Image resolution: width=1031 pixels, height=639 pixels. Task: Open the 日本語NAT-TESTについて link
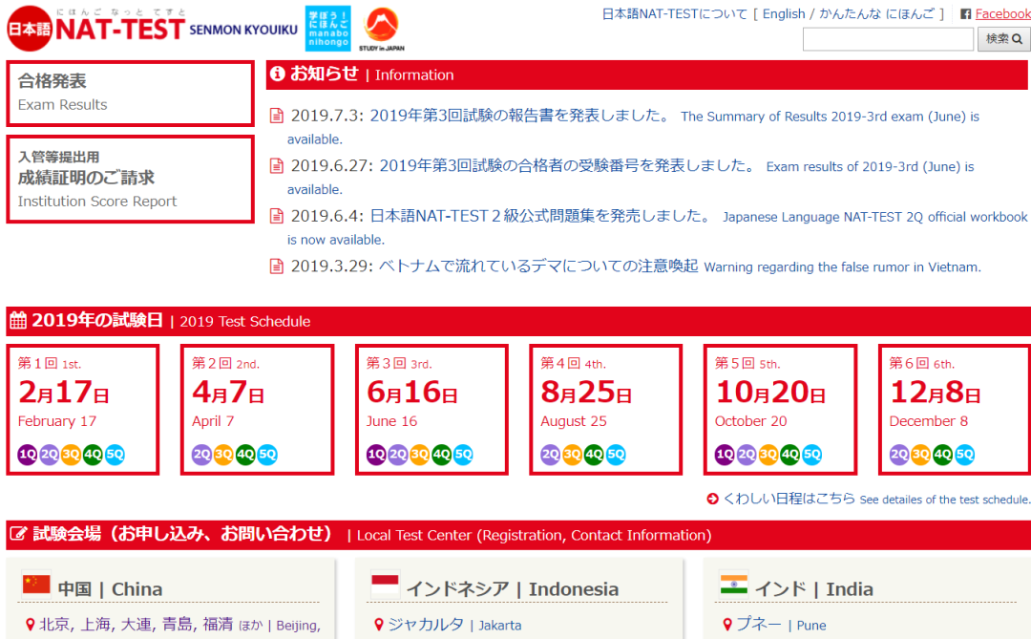[x=675, y=13]
